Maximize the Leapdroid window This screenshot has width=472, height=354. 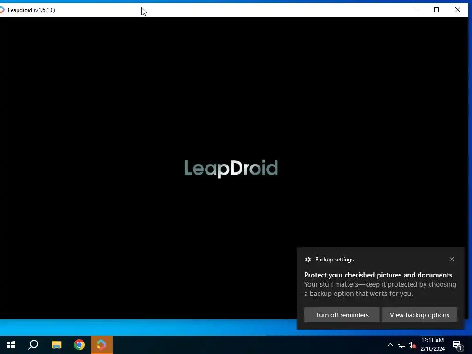(437, 10)
